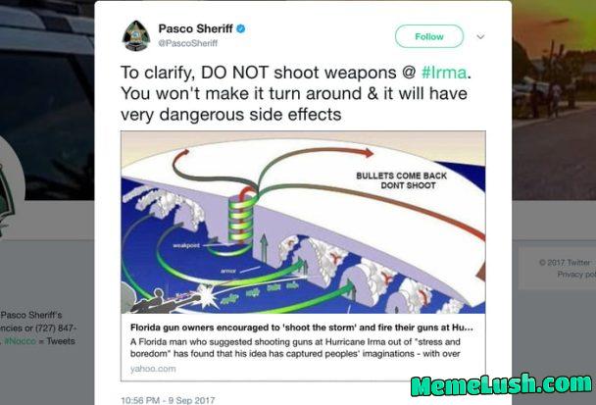Open the @PascoSheriff handle link

[x=188, y=43]
